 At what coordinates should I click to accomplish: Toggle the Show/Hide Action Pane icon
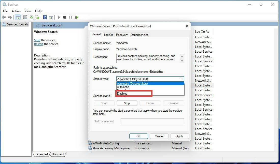point(51,17)
